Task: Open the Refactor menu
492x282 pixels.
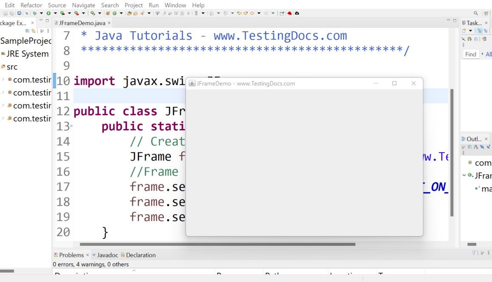Action: tap(31, 5)
